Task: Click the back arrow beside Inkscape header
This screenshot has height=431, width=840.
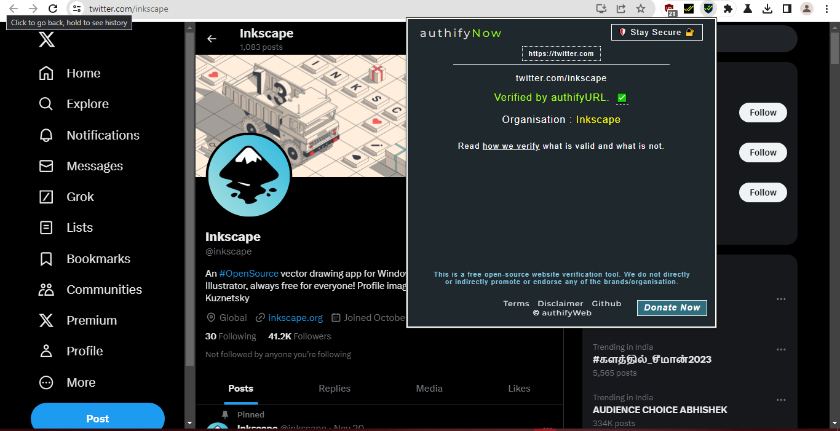Action: [212, 39]
